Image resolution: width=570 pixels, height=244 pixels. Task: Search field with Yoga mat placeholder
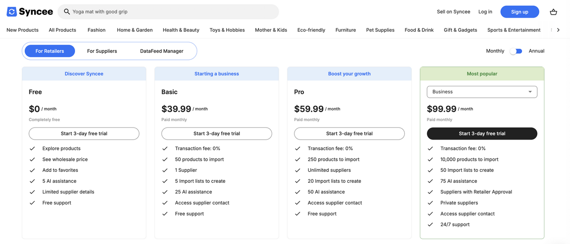point(168,12)
